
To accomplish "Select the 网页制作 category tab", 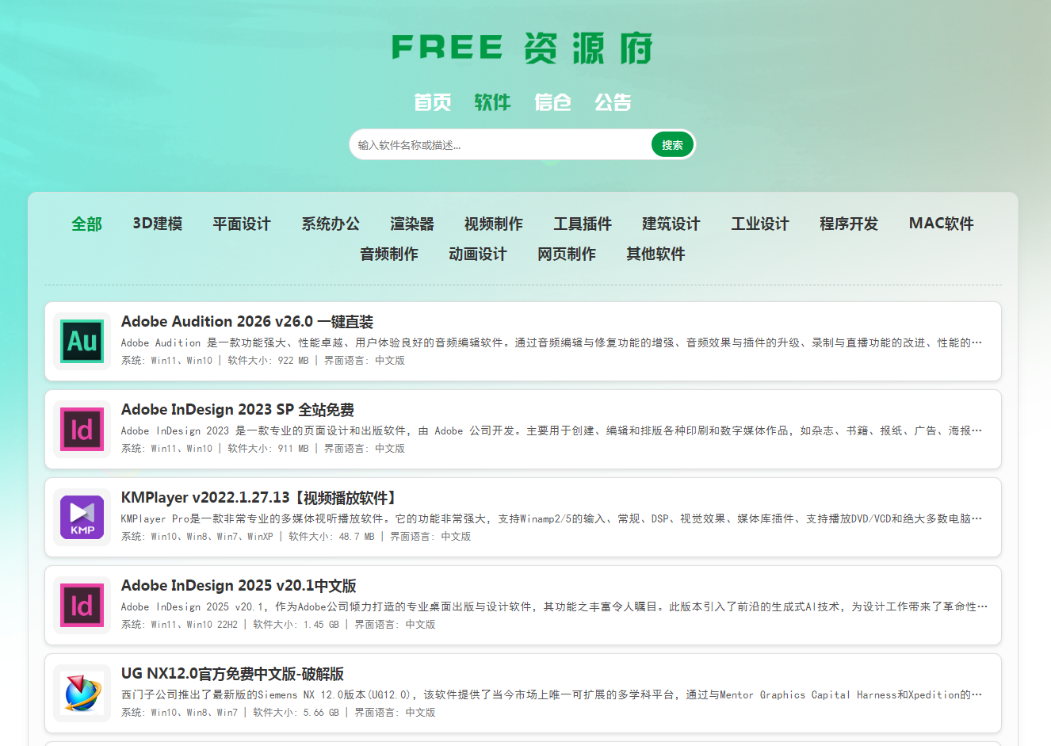I will tap(567, 254).
